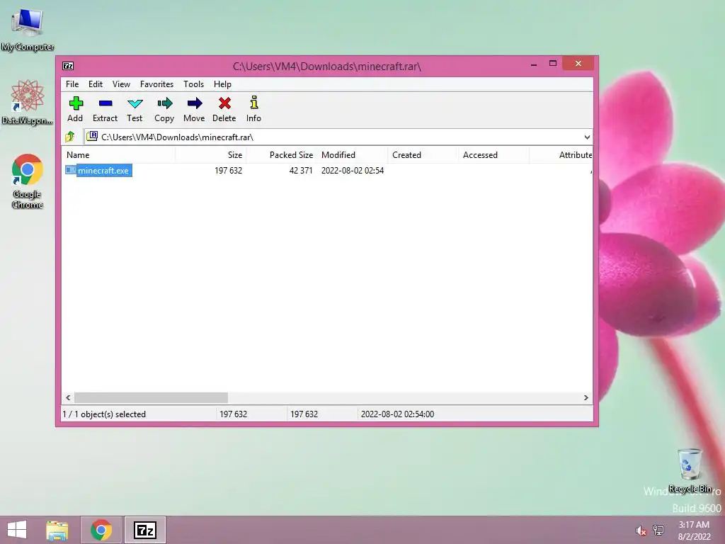Sort by the Size column header

[211, 155]
